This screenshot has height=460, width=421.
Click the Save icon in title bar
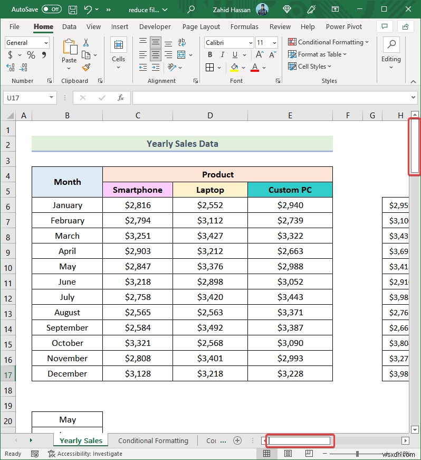(73, 10)
